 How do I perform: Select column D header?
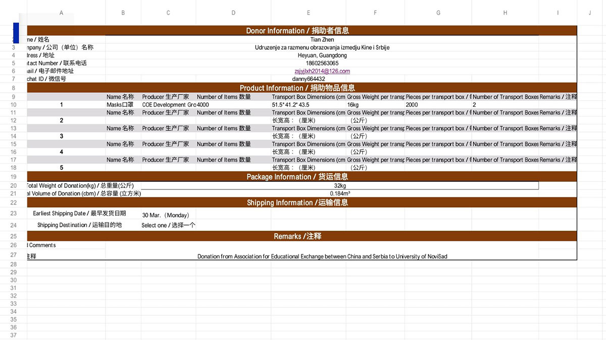click(233, 13)
